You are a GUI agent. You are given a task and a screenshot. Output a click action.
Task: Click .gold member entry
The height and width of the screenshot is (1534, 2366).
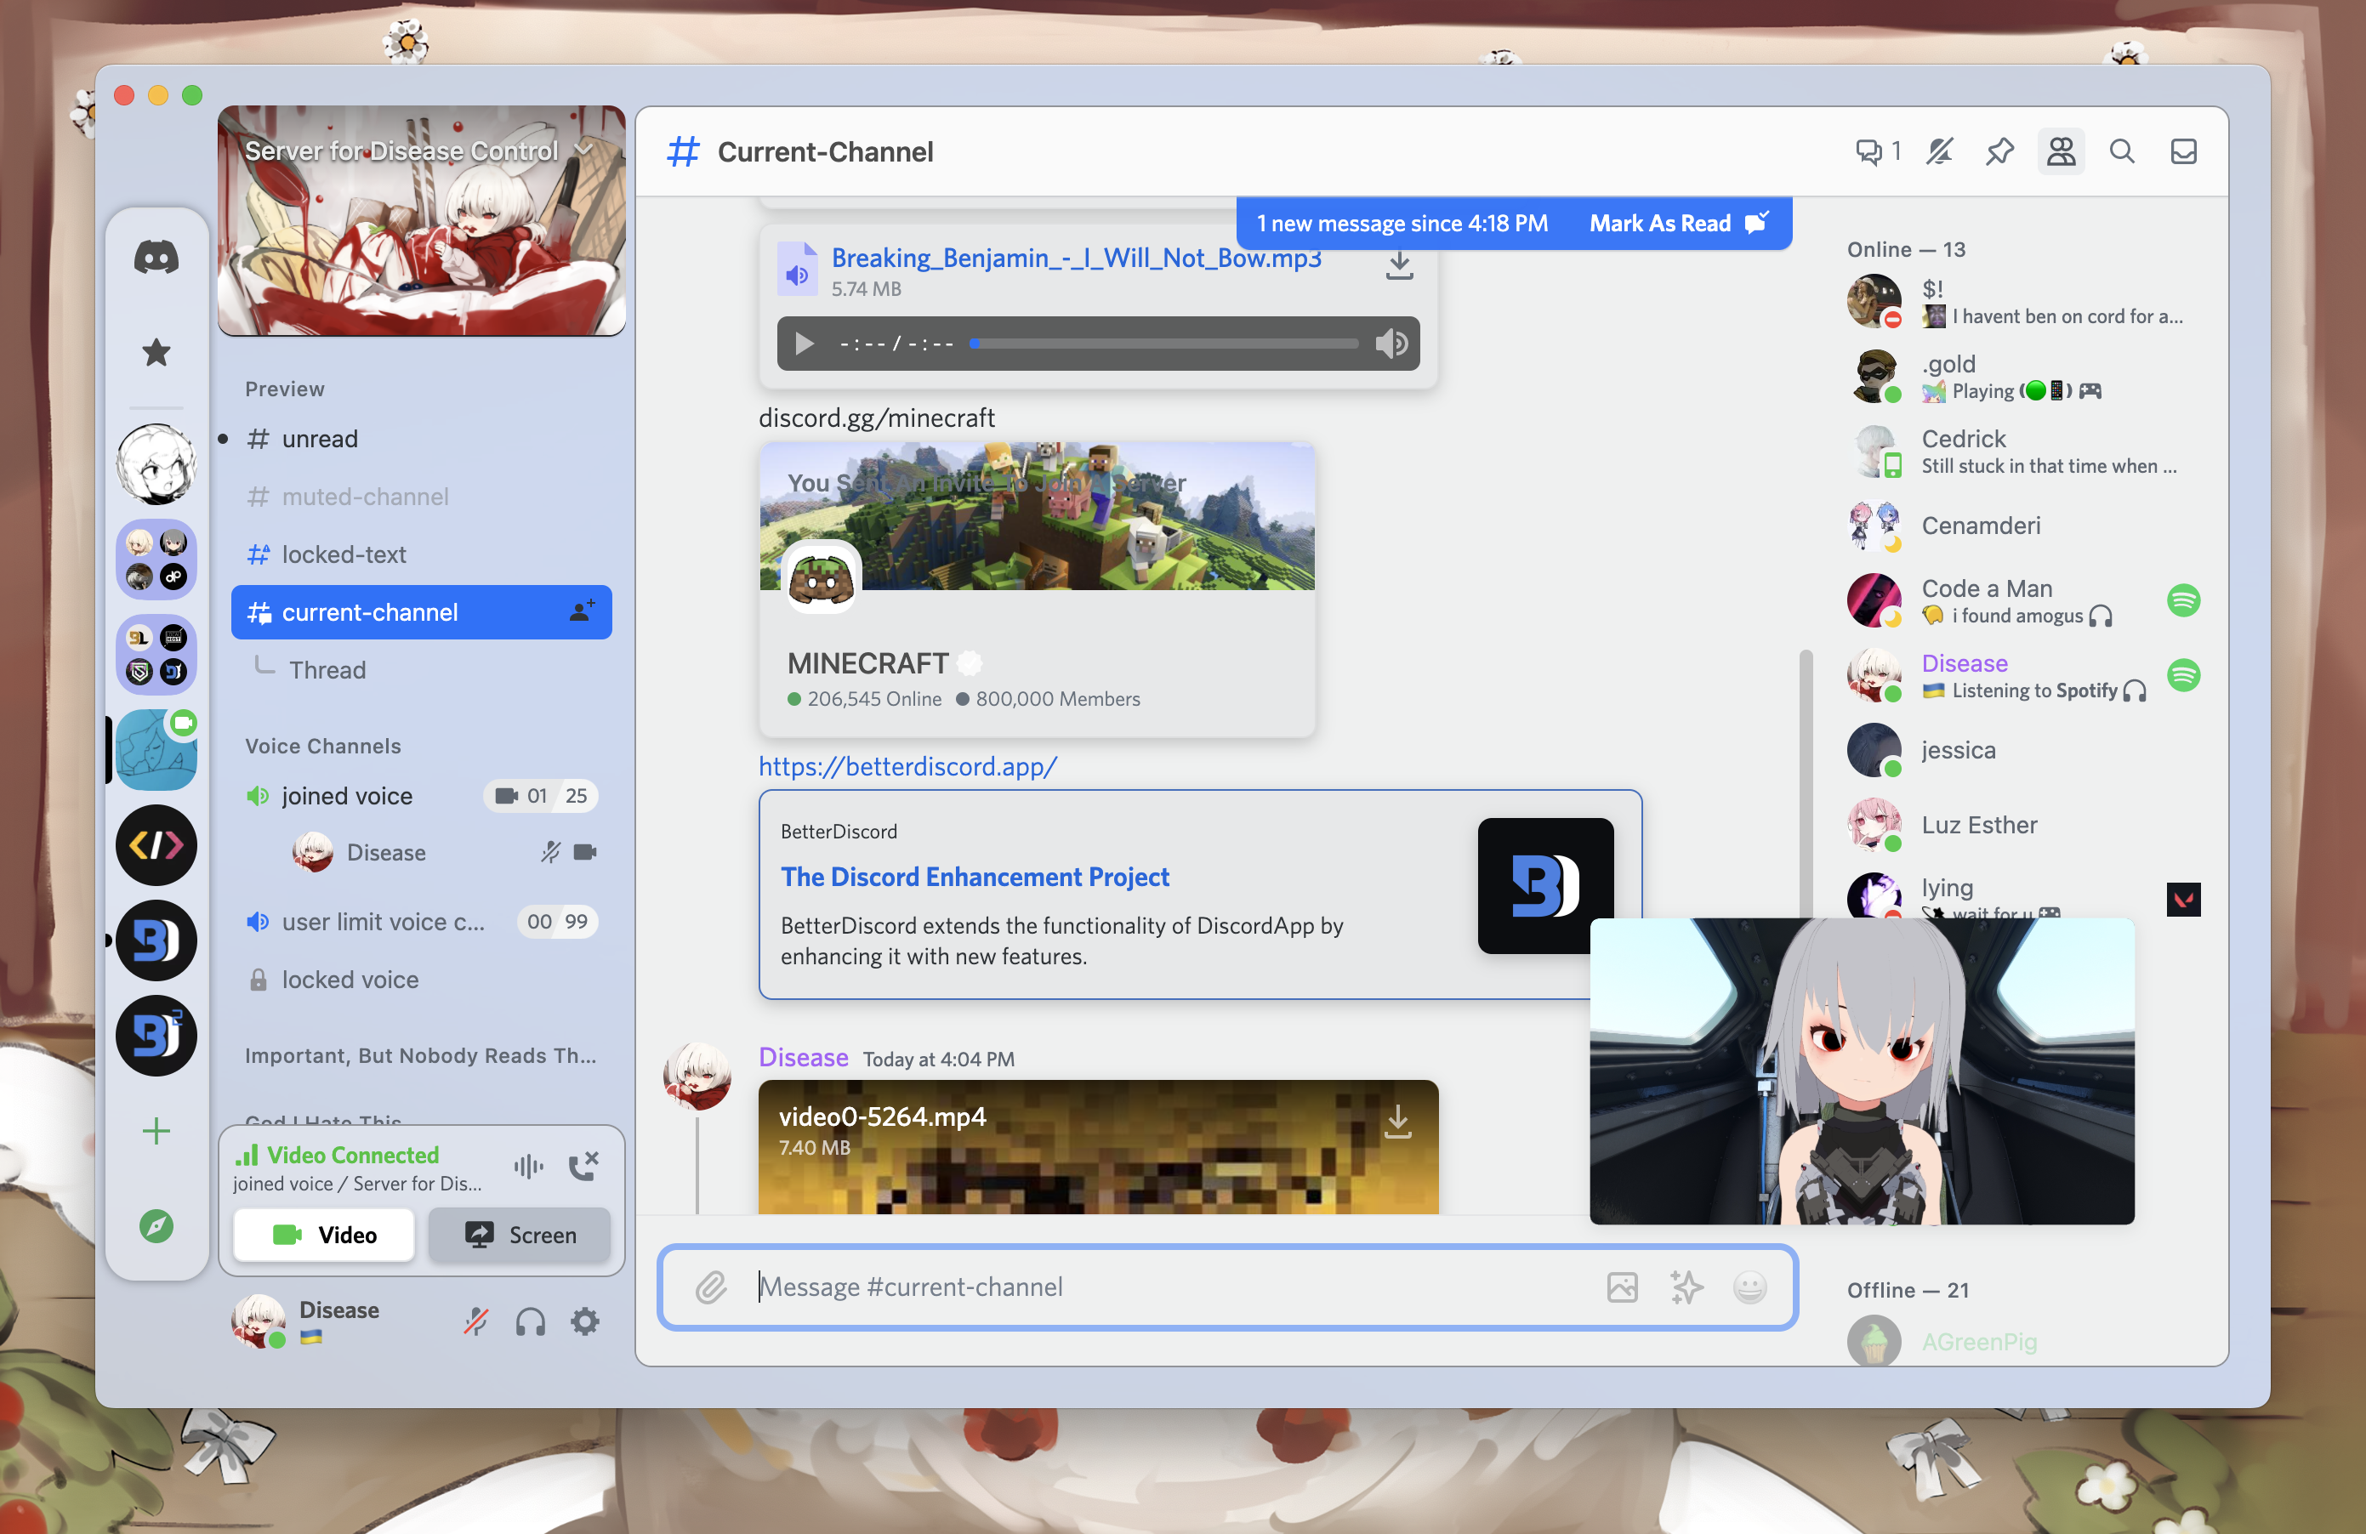click(x=2023, y=376)
